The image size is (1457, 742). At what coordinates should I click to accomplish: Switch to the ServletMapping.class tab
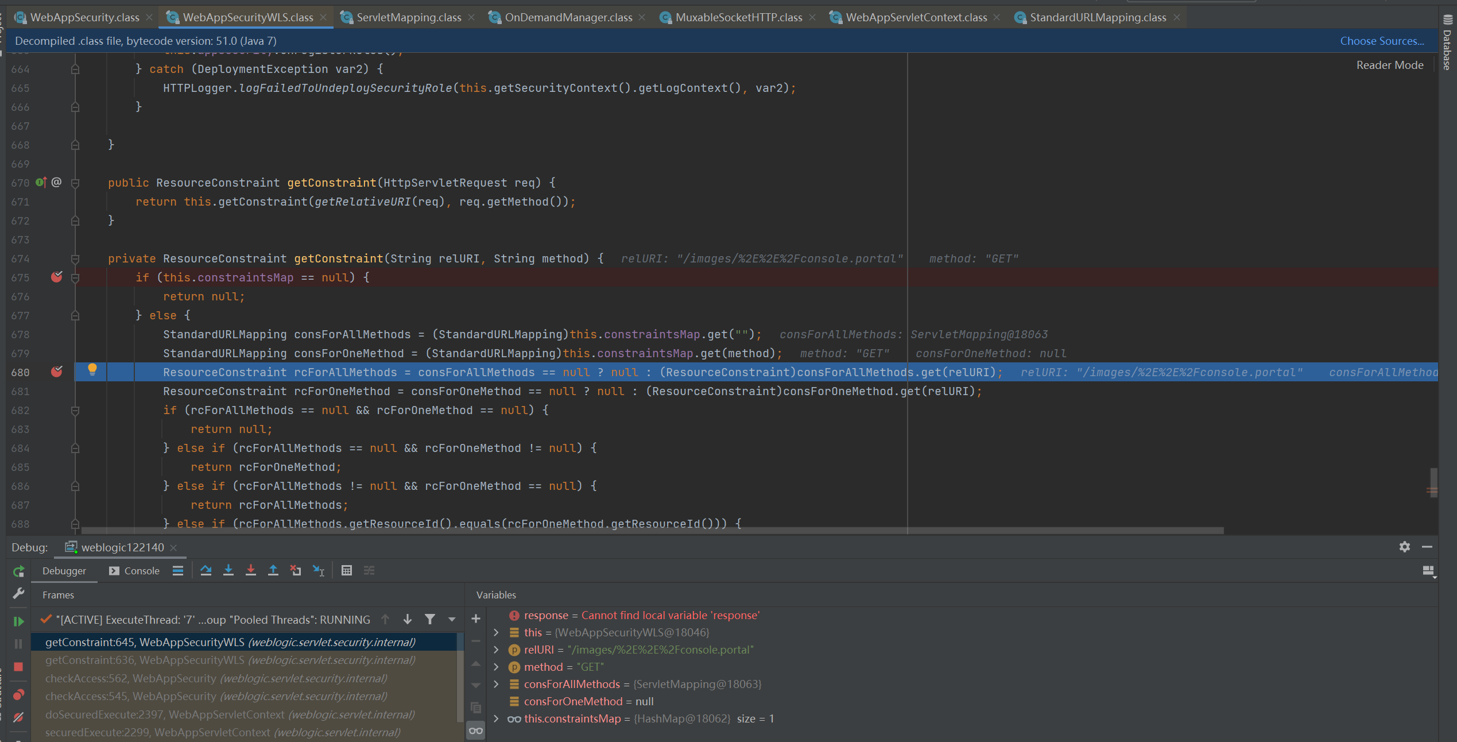coord(409,17)
